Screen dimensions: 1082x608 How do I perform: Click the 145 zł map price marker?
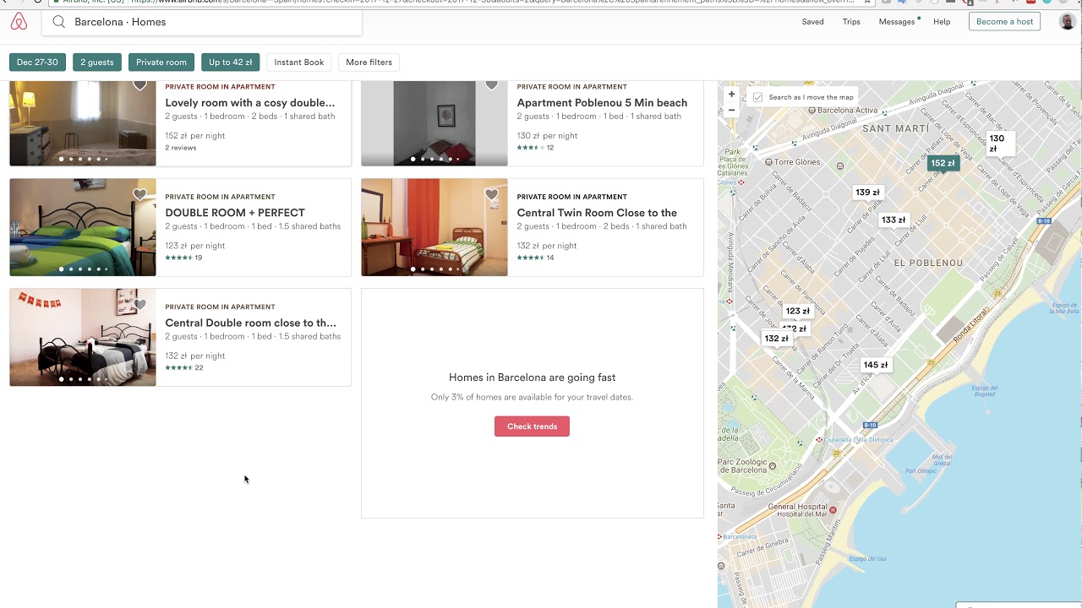[x=876, y=365]
